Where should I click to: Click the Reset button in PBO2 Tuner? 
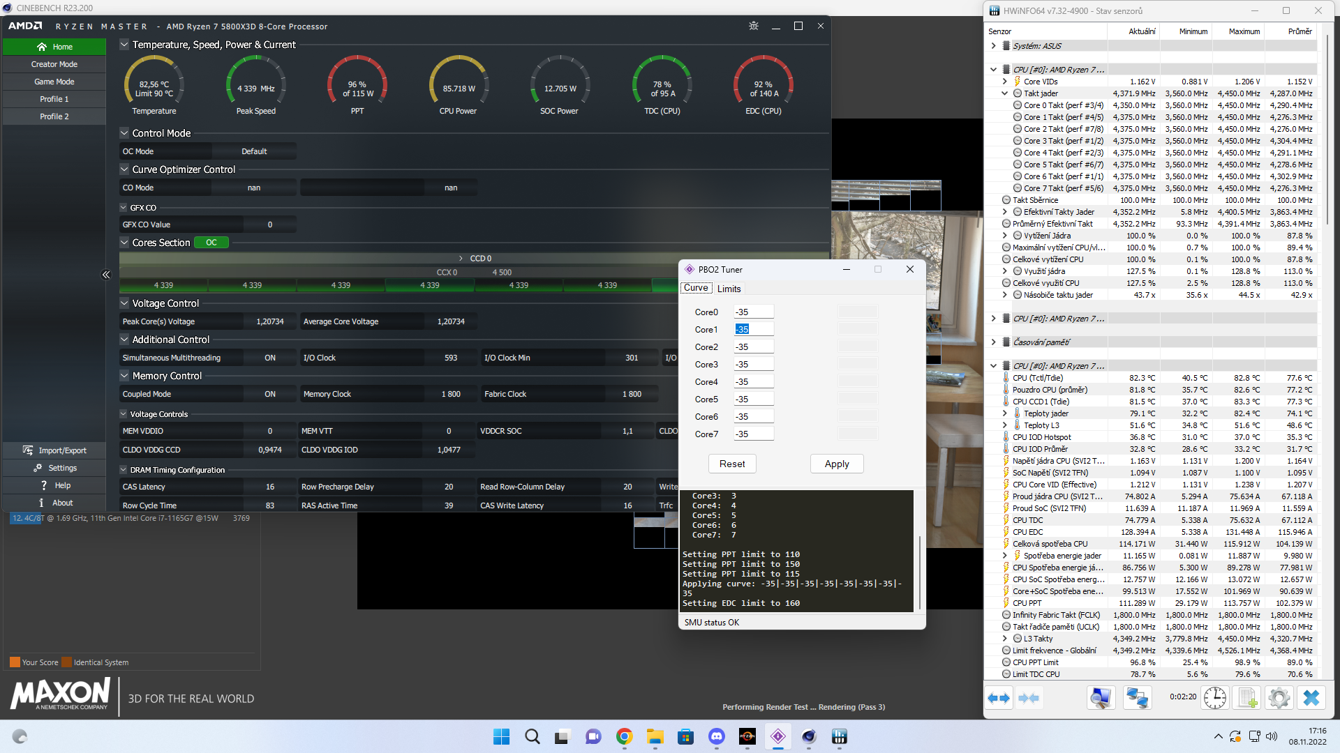(x=732, y=464)
